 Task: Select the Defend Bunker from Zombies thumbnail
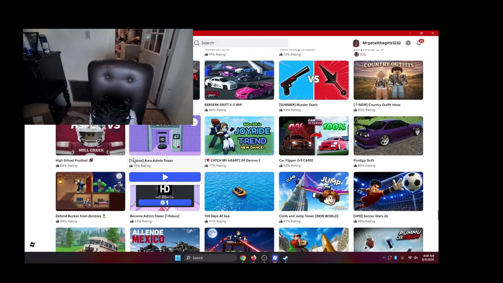(x=90, y=191)
